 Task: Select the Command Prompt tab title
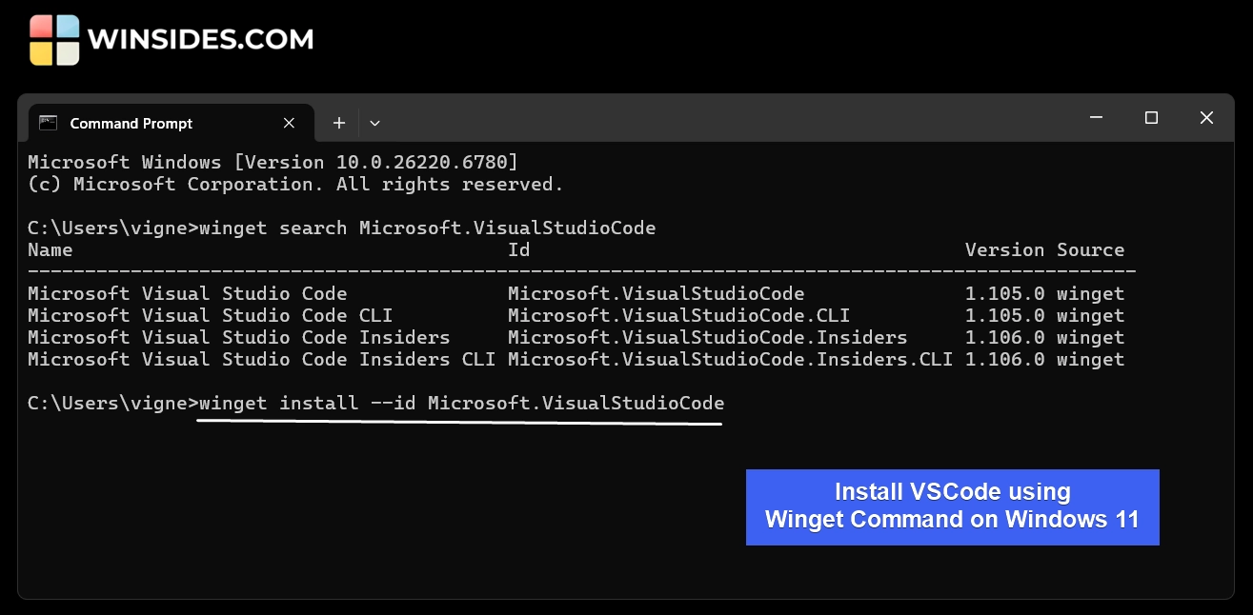(131, 124)
